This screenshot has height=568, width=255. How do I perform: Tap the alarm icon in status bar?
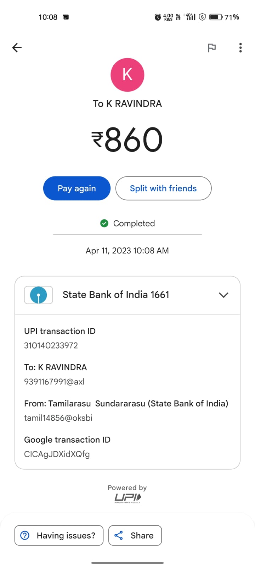pyautogui.click(x=158, y=17)
